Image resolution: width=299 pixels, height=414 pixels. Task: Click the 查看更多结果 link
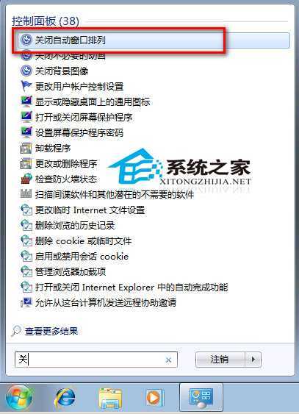tap(51, 331)
